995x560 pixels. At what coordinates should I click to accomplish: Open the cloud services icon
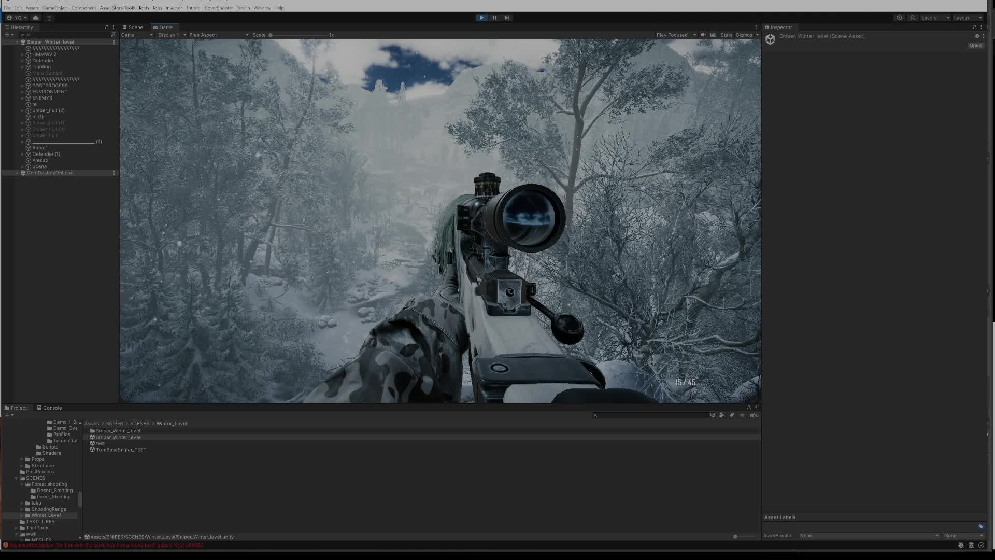tap(36, 18)
